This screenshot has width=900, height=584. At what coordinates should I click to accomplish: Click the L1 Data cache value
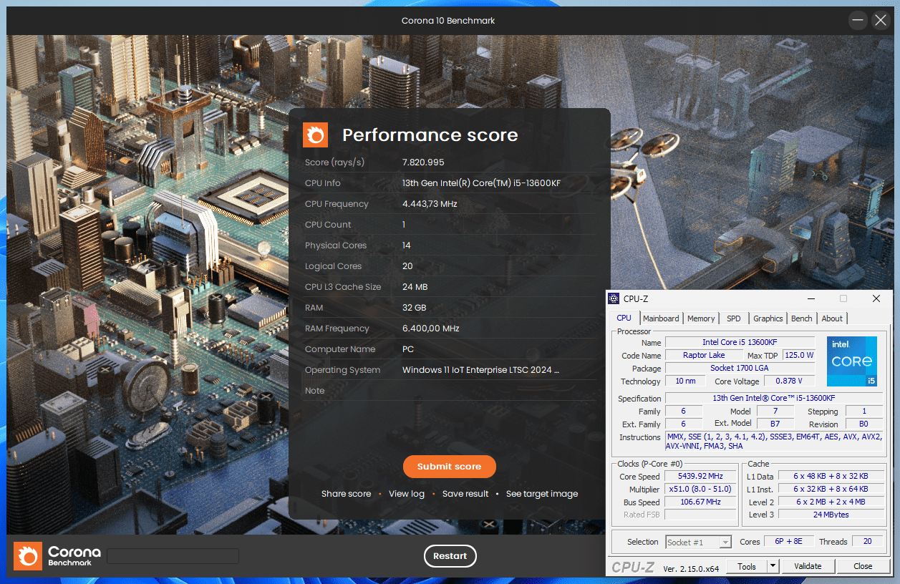(x=831, y=476)
